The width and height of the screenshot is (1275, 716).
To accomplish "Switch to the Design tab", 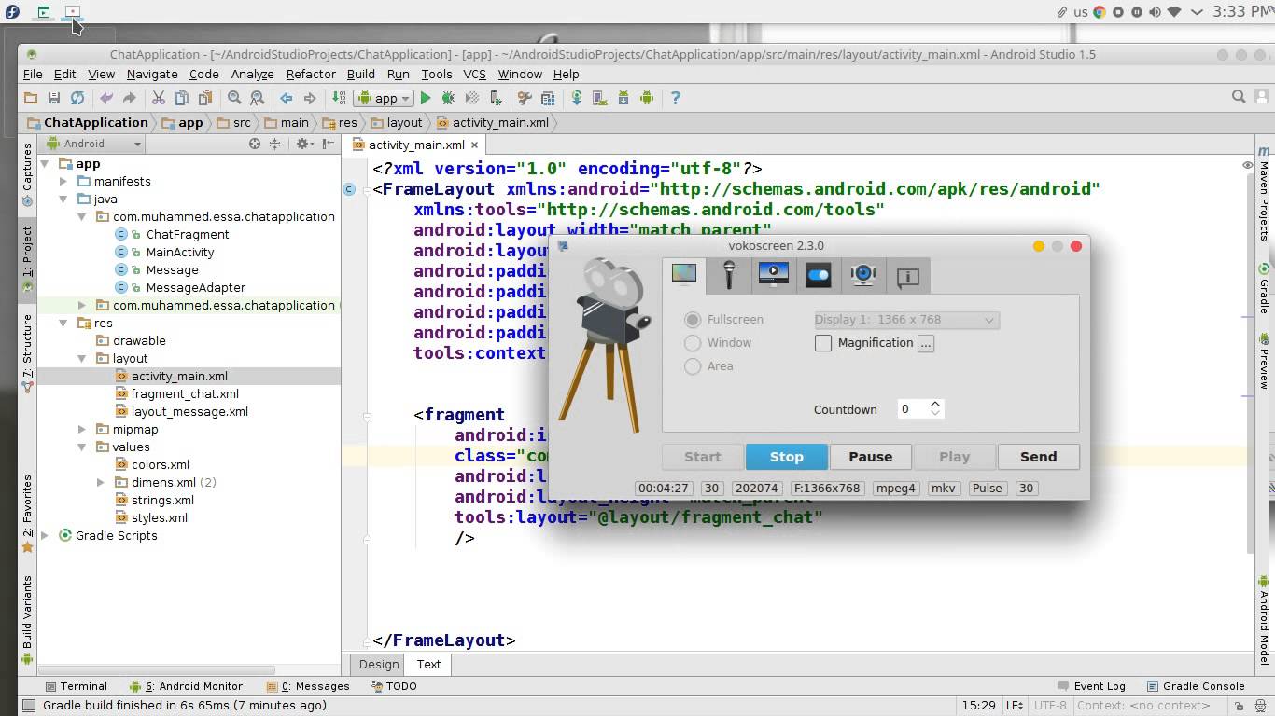I will click(378, 664).
